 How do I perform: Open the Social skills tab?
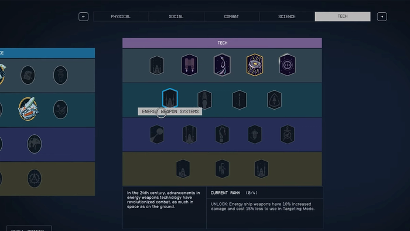click(176, 16)
